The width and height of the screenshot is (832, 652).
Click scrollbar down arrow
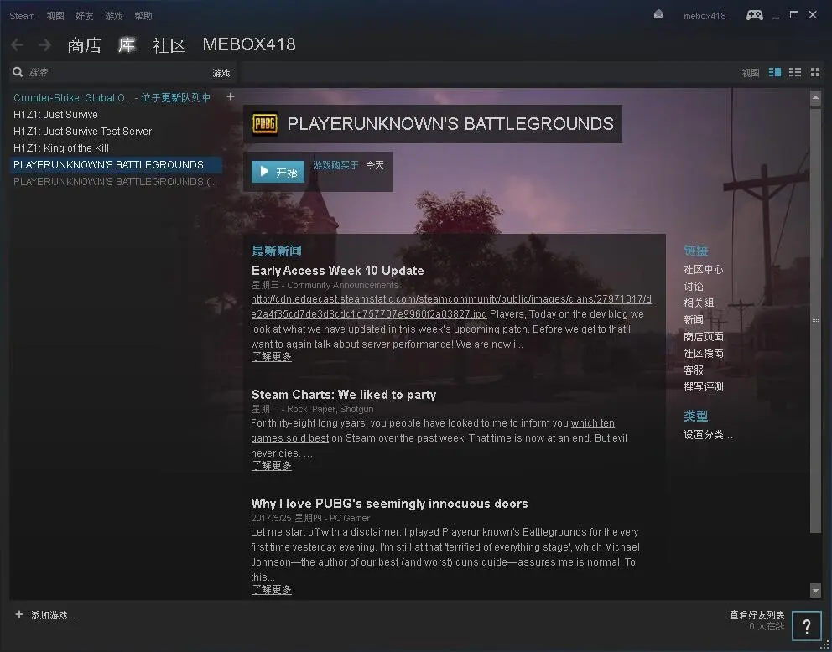point(815,590)
